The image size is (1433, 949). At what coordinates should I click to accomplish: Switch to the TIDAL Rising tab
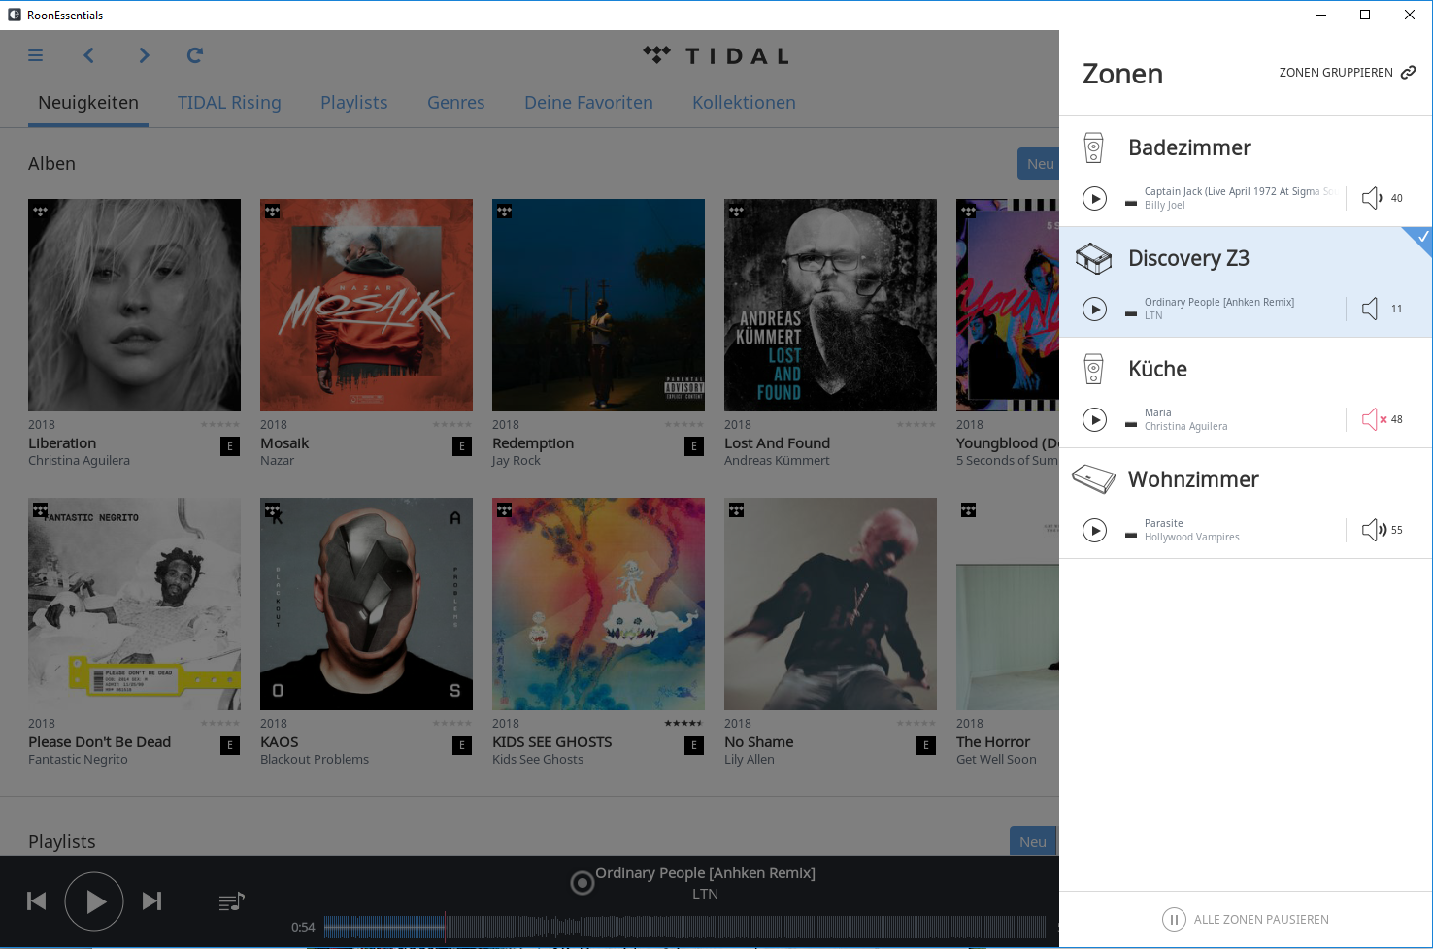[x=229, y=103]
